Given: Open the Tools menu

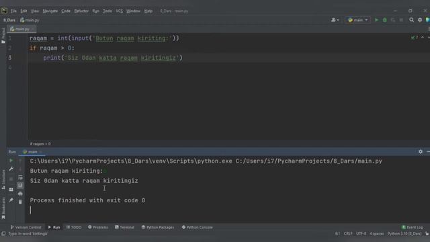Looking at the screenshot, I should point(107,11).
